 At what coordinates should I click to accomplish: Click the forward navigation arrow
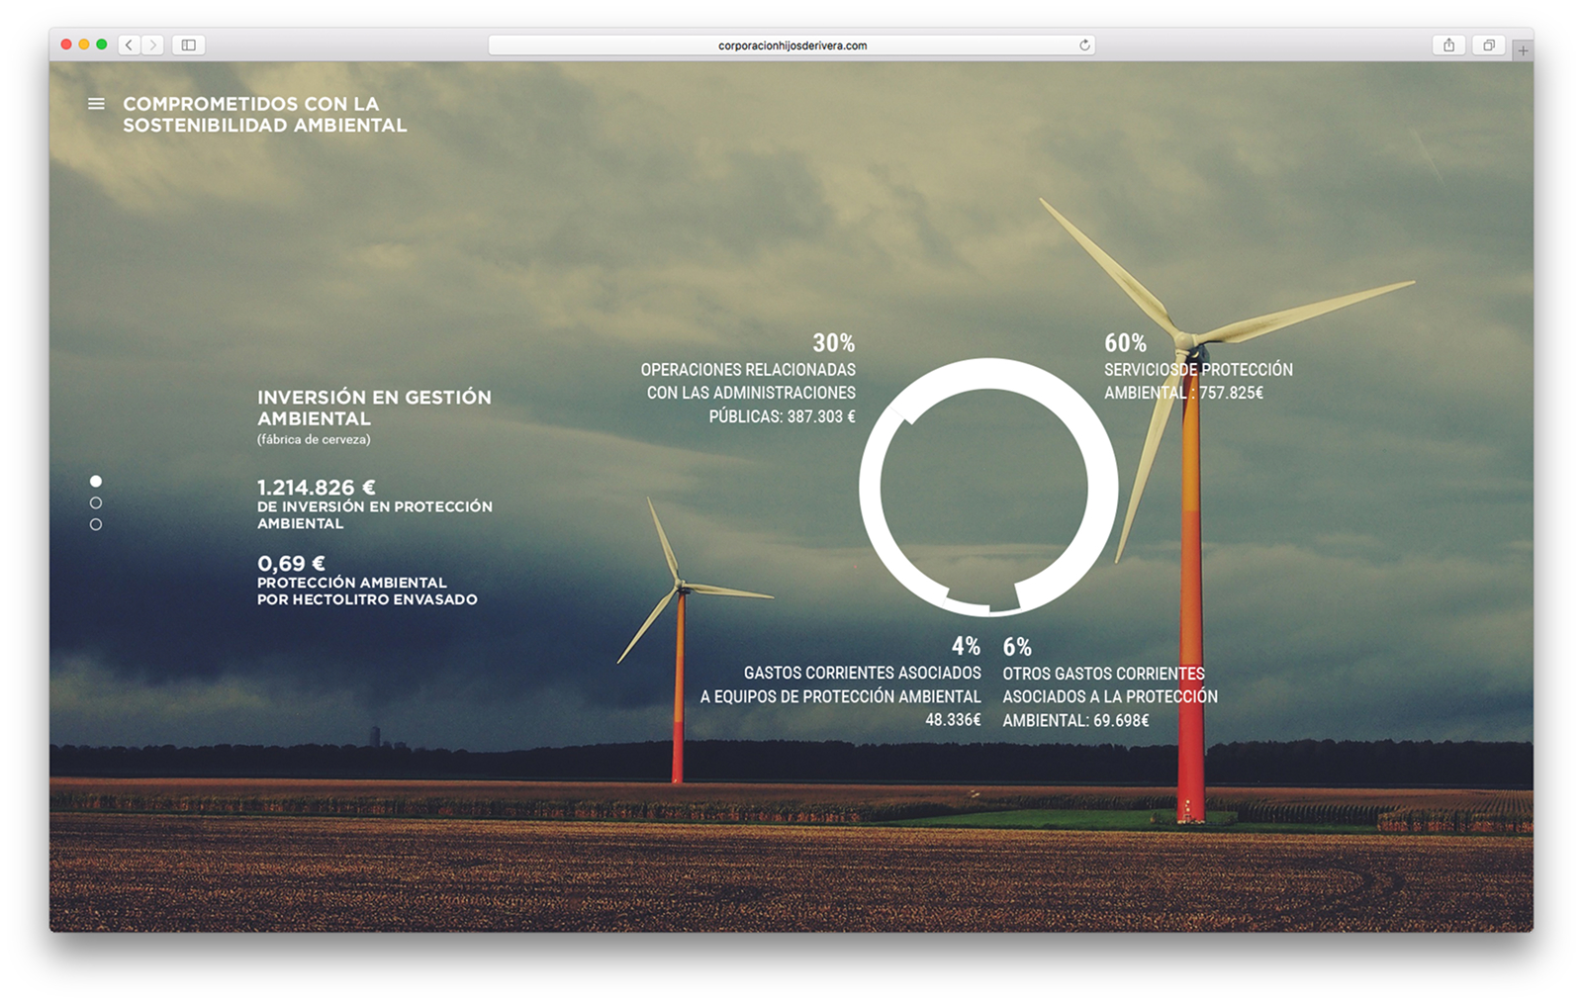153,45
